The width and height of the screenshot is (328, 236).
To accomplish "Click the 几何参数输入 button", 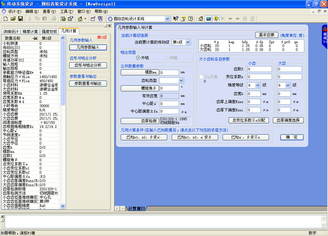I will 88,47.
